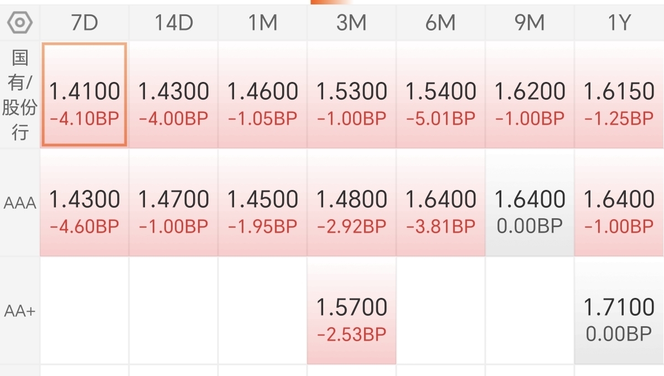This screenshot has width=664, height=376.
Task: Open 国有/股份行 9M cell showing 1.6200
Action: pyautogui.click(x=530, y=95)
